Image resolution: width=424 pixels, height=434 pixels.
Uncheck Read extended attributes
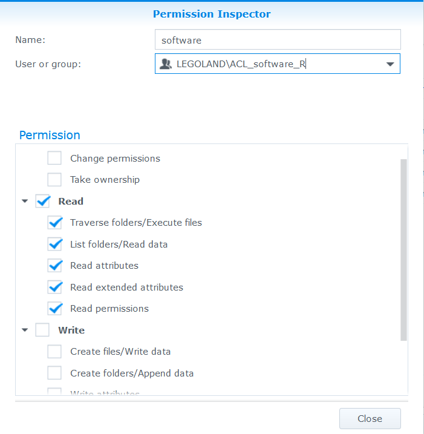click(x=54, y=288)
